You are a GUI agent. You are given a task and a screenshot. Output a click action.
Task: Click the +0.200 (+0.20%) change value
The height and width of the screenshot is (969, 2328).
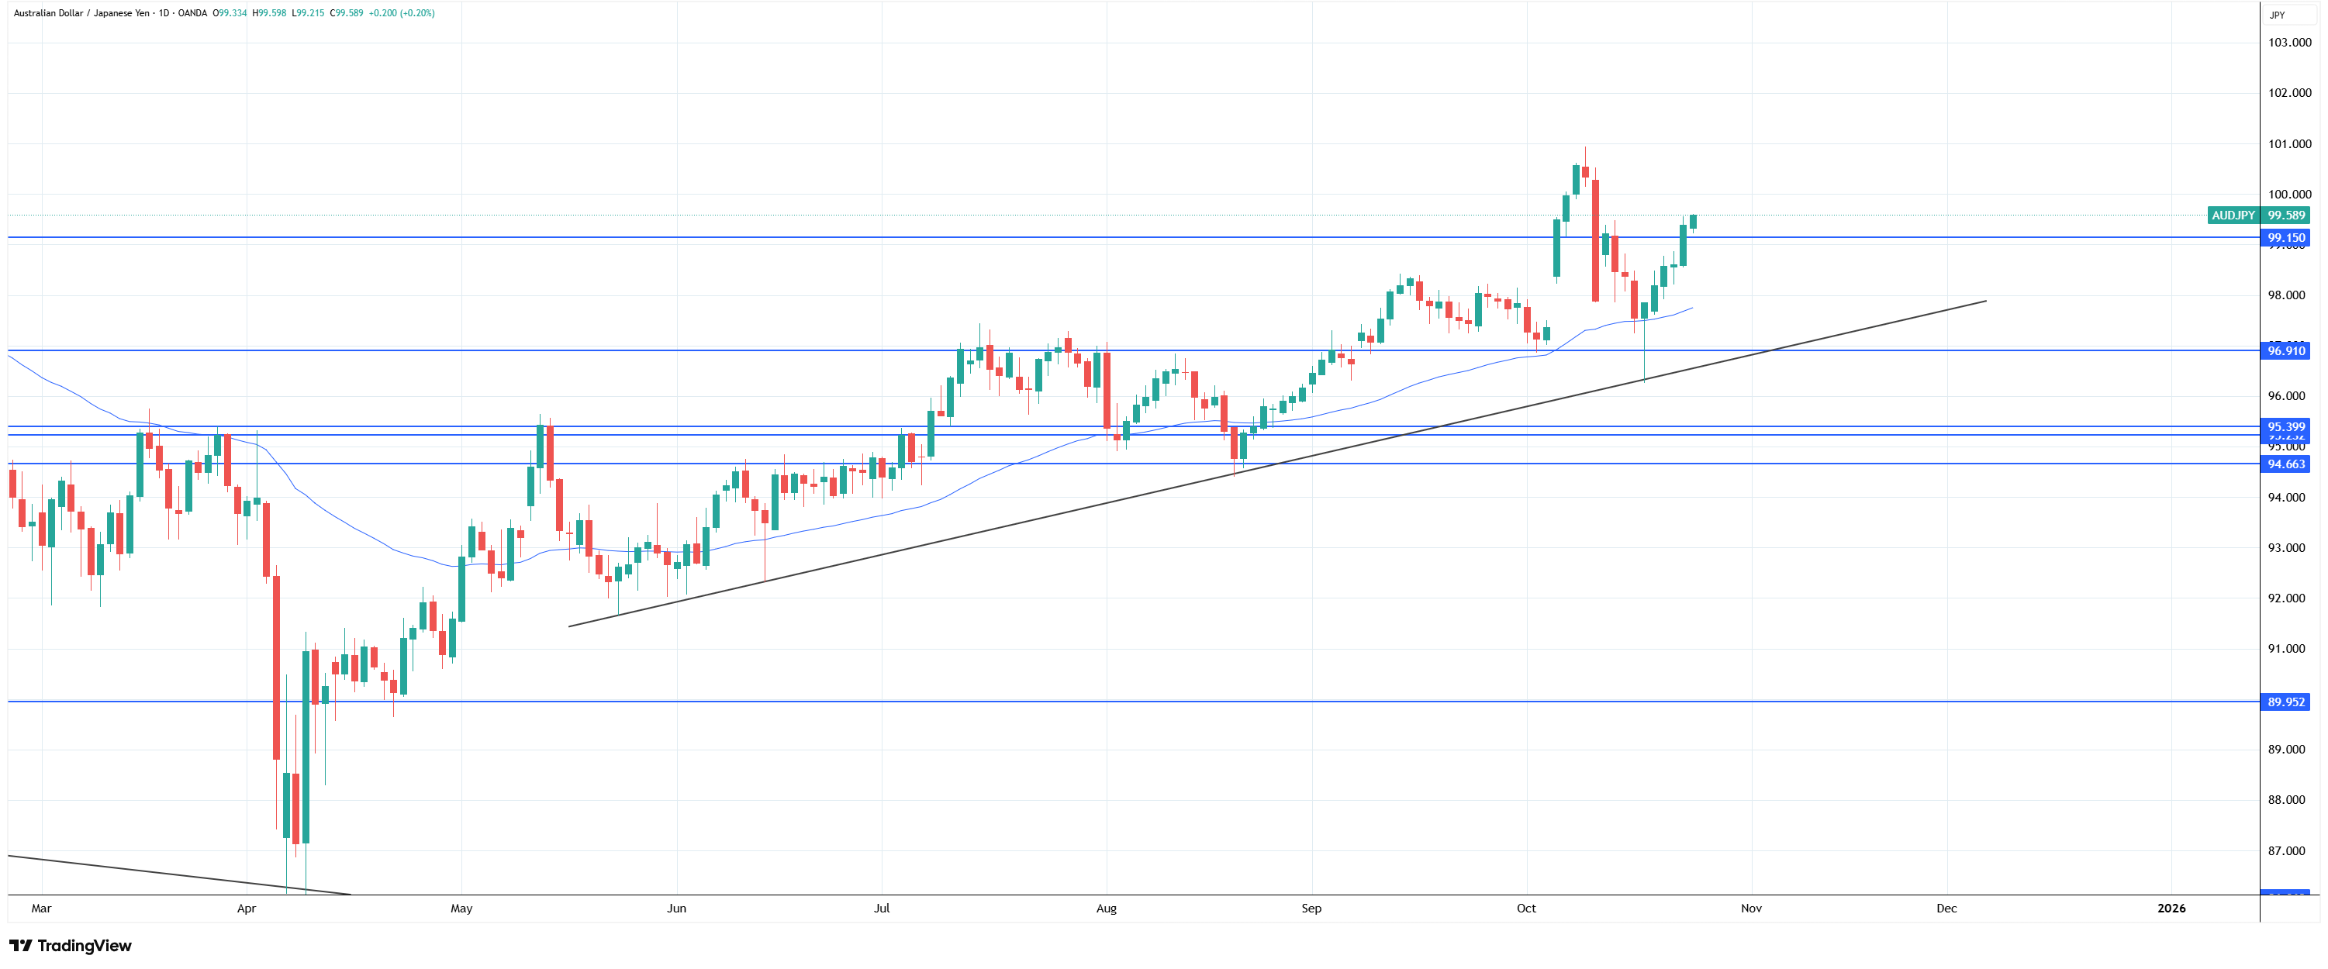click(x=401, y=13)
